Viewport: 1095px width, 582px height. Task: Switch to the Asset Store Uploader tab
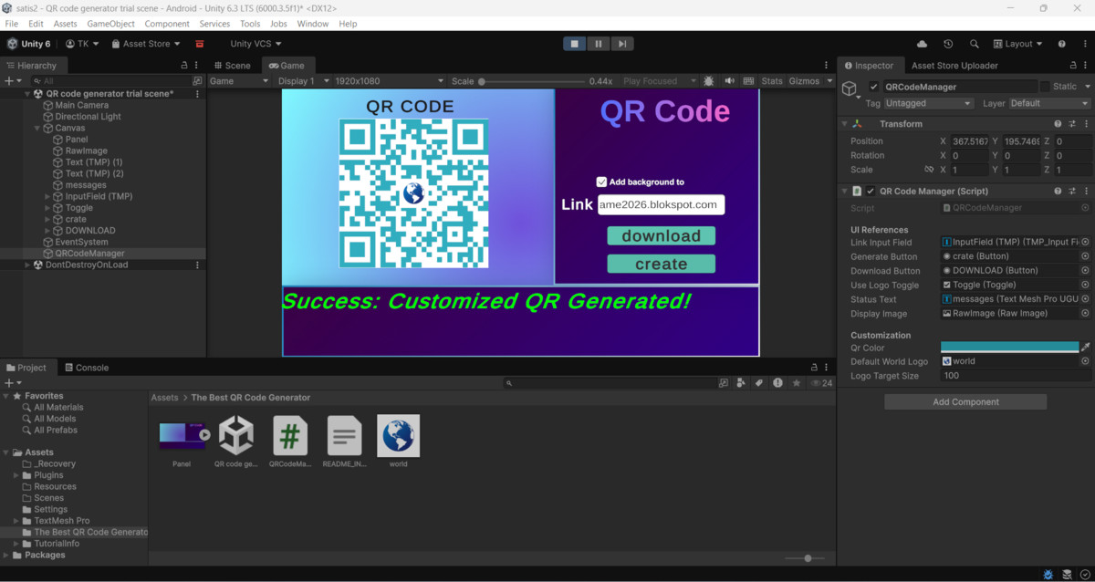954,66
